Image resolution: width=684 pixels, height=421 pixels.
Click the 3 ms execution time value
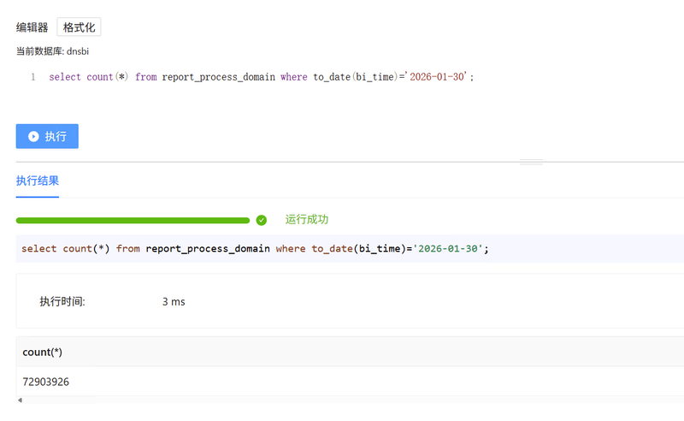174,301
